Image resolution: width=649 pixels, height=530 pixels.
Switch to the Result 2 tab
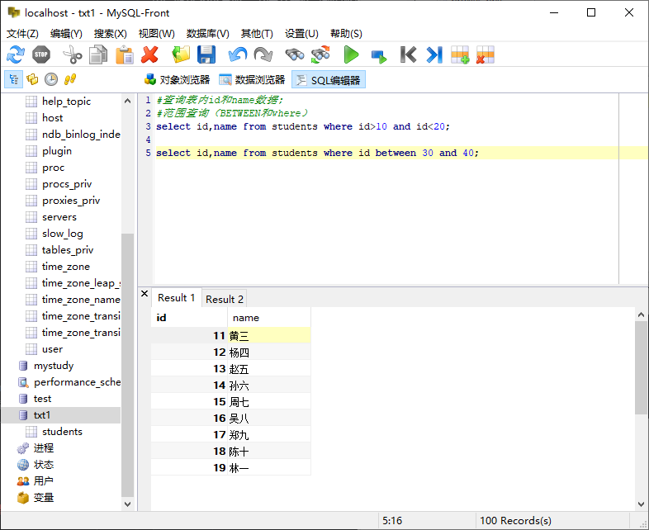pyautogui.click(x=225, y=299)
